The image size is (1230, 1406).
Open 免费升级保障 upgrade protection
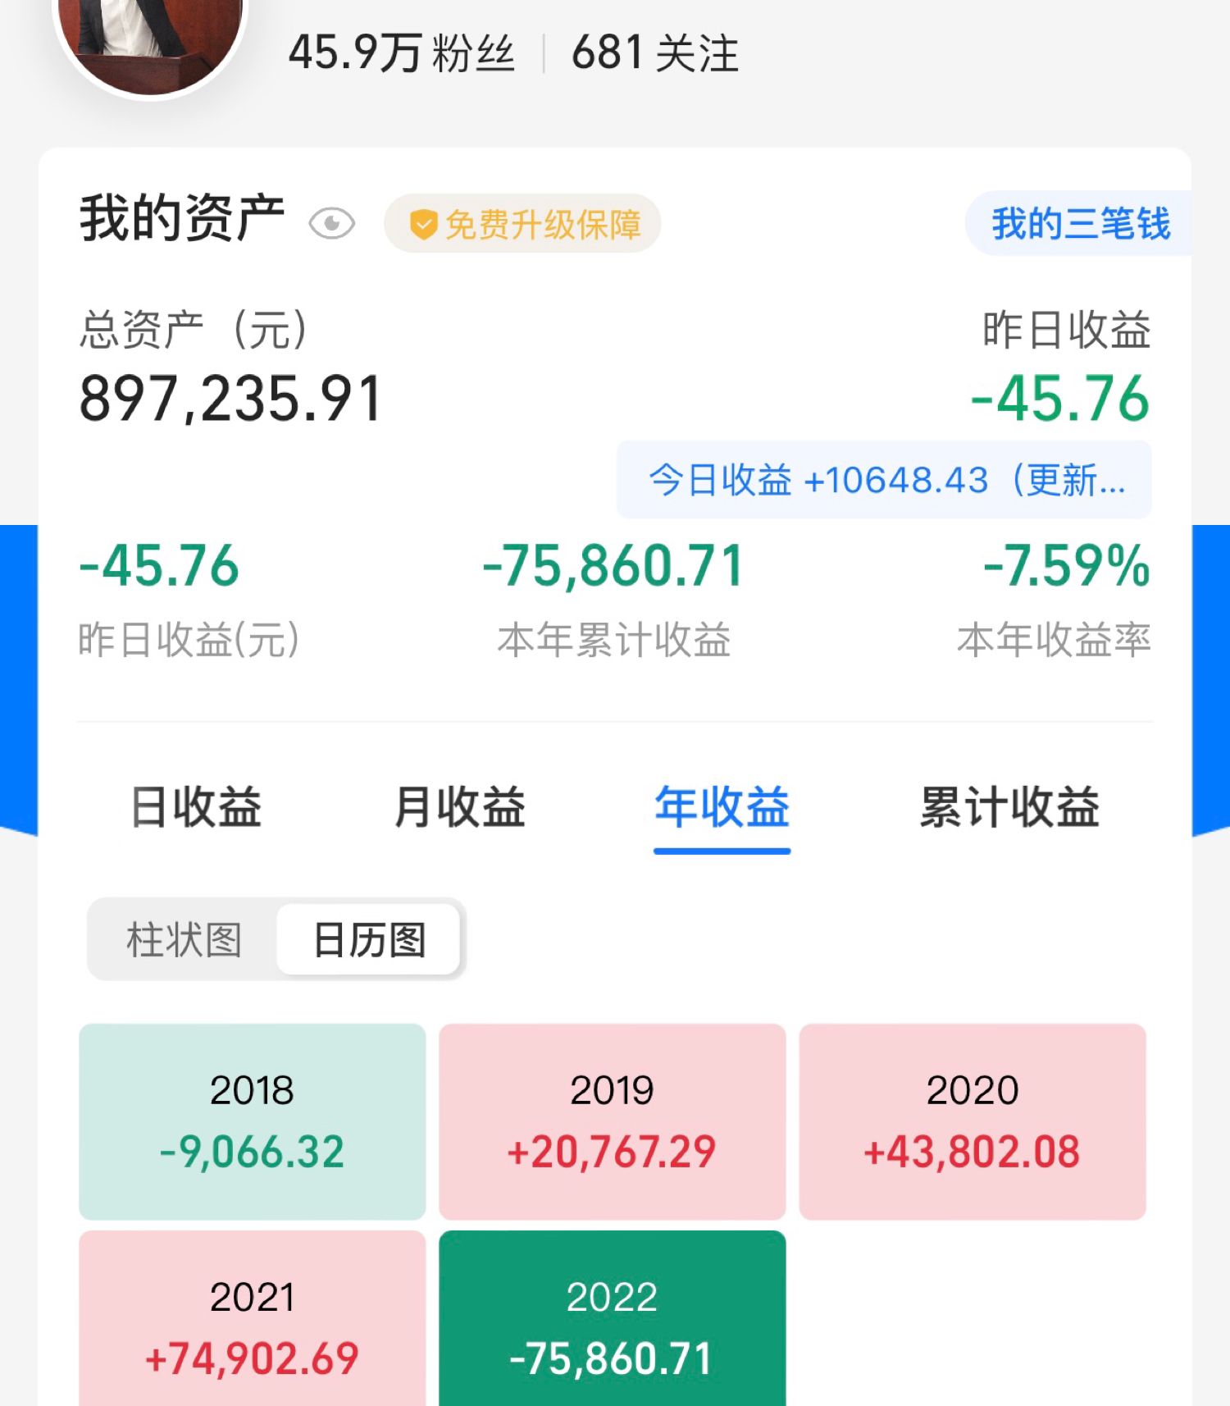tap(522, 224)
